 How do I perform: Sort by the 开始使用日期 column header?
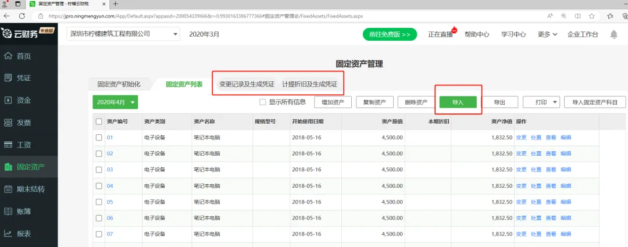(308, 121)
